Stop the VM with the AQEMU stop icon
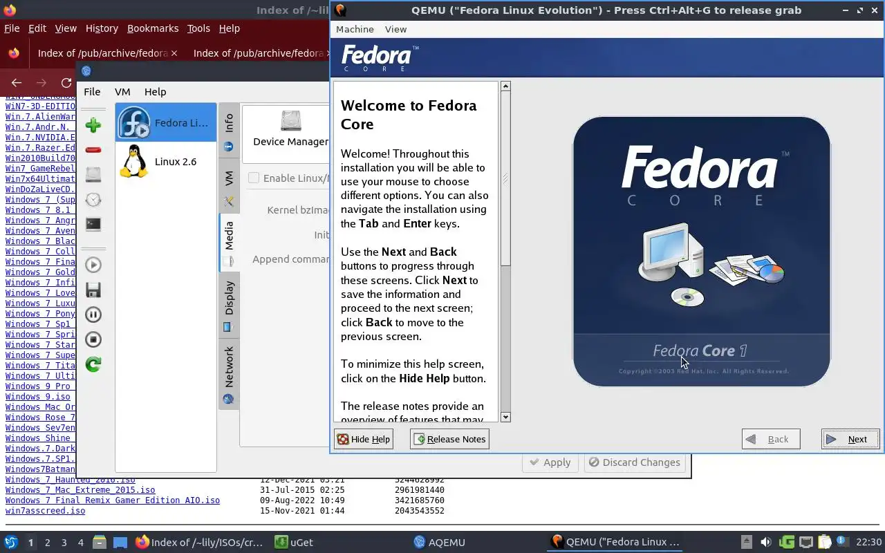This screenshot has width=885, height=553. (93, 339)
